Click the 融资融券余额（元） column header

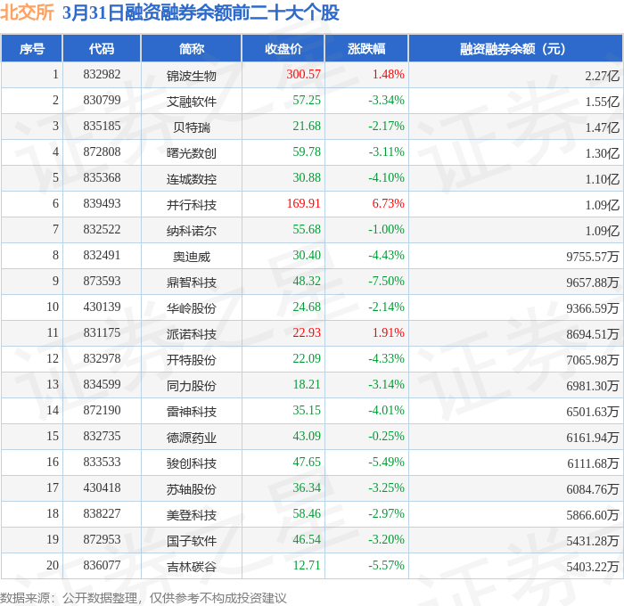point(515,48)
